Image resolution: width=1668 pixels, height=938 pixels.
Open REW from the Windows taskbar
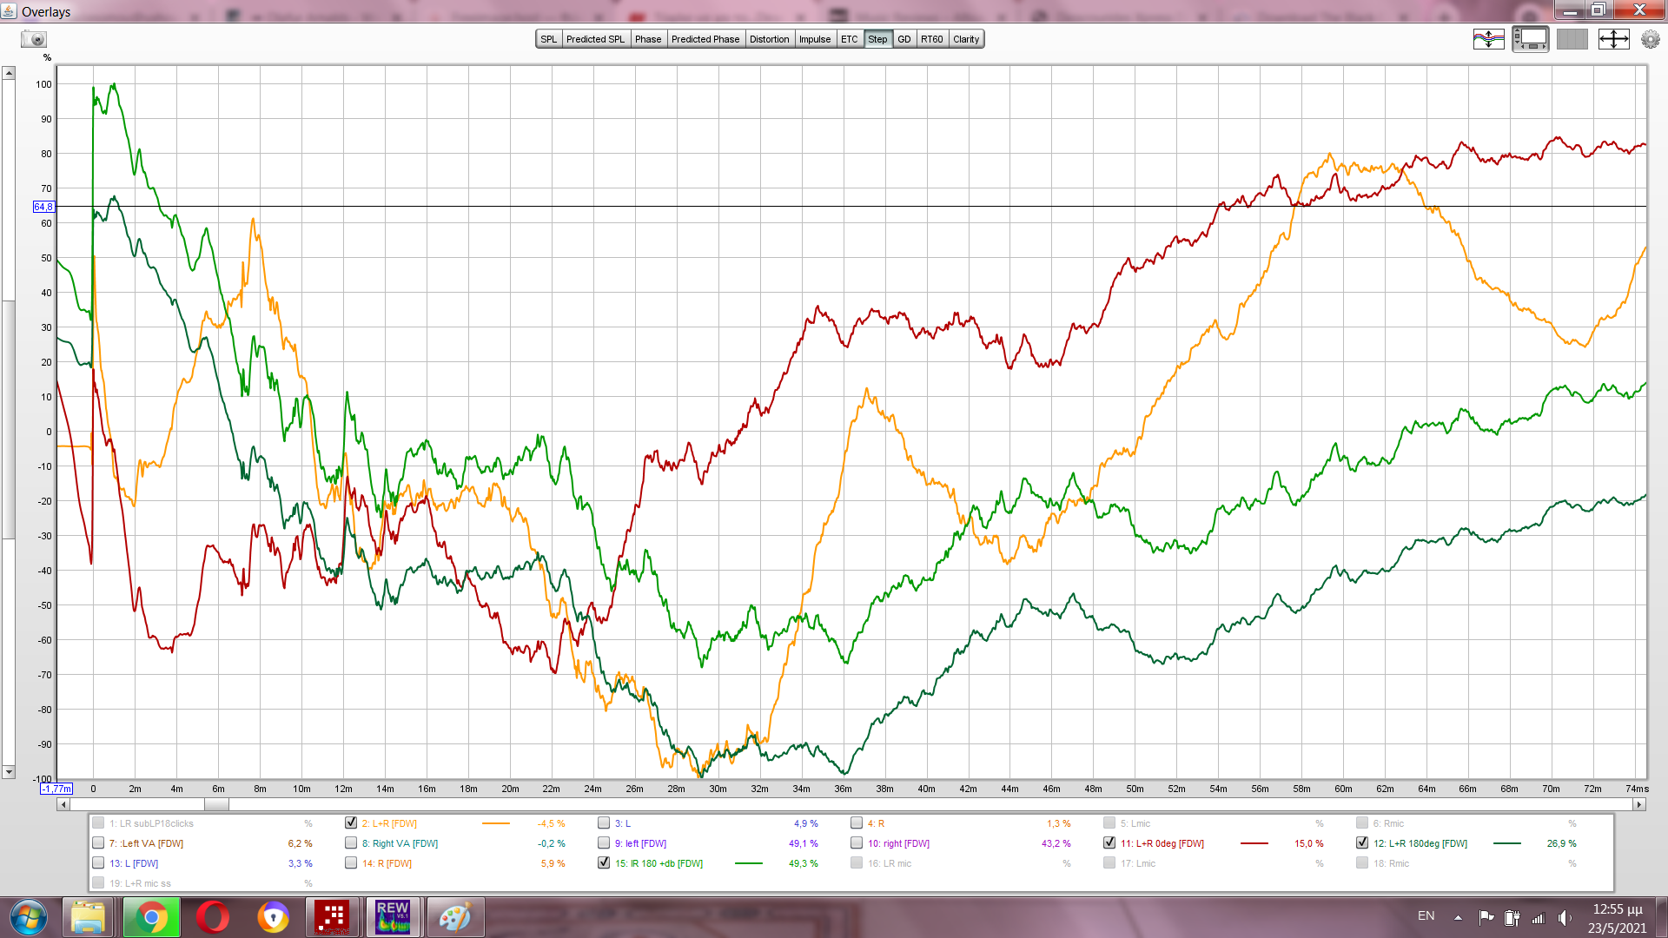(393, 917)
